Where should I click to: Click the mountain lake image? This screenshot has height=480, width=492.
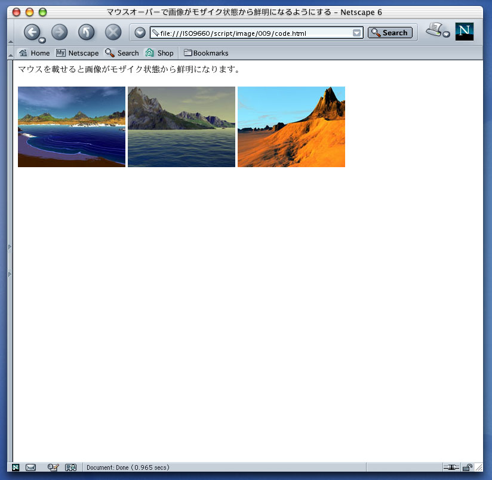[x=182, y=127]
